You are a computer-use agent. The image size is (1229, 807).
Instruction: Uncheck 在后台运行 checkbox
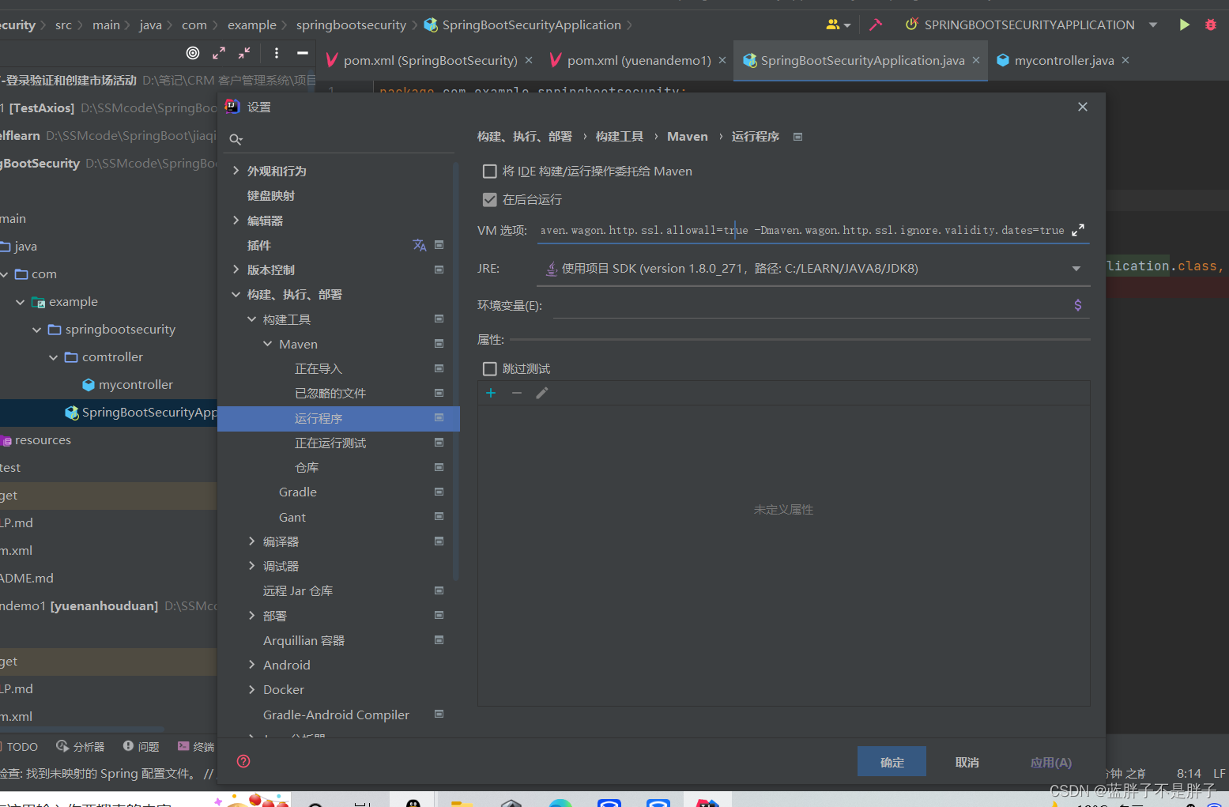(x=490, y=199)
